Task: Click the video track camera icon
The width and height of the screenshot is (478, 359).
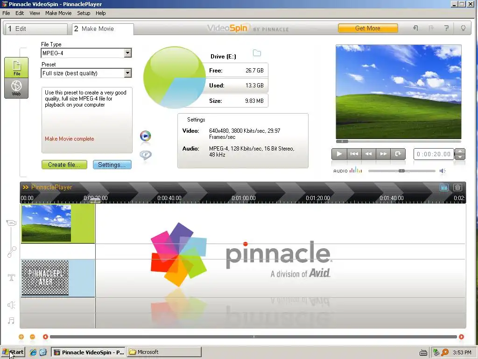Action: [11, 223]
